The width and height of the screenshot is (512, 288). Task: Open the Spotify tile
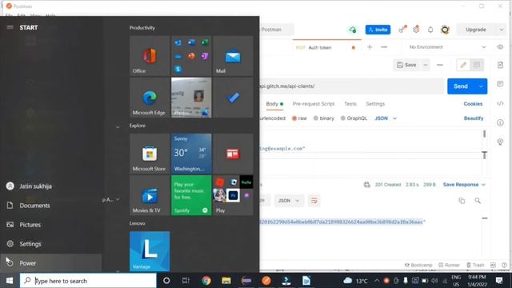191,195
